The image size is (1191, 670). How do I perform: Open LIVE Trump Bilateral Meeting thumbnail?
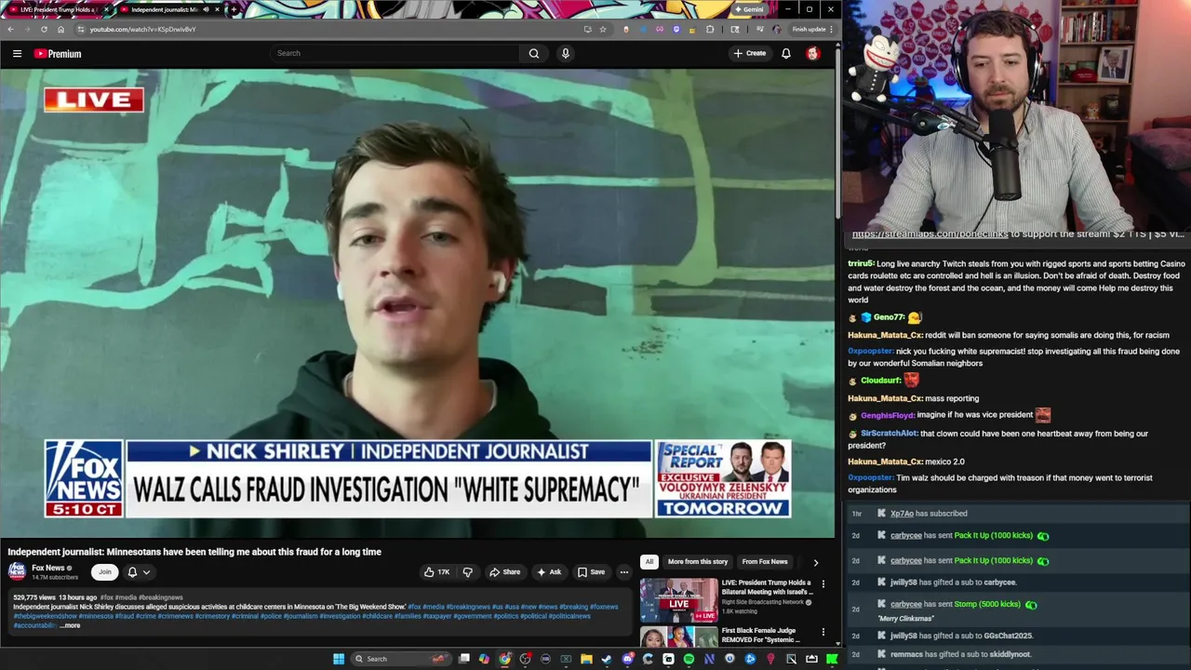(679, 600)
